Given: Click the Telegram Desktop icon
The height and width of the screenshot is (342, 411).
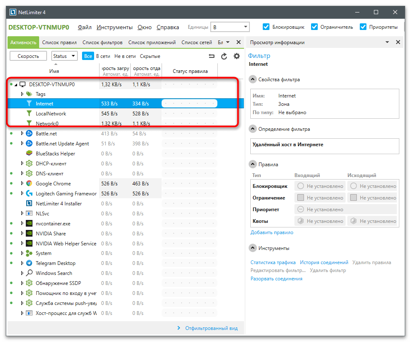Looking at the screenshot, I should tap(29, 263).
